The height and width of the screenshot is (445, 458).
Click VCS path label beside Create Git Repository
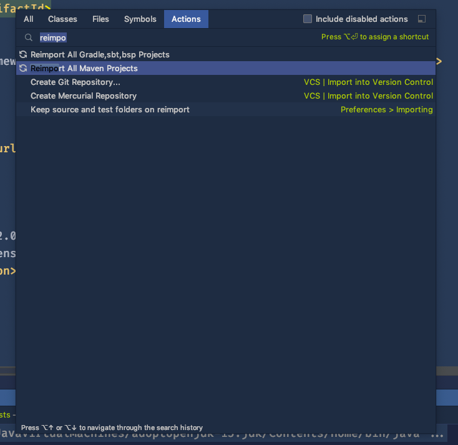[368, 82]
